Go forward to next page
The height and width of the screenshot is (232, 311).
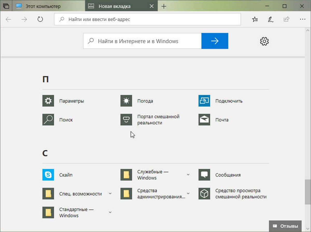click(x=24, y=19)
